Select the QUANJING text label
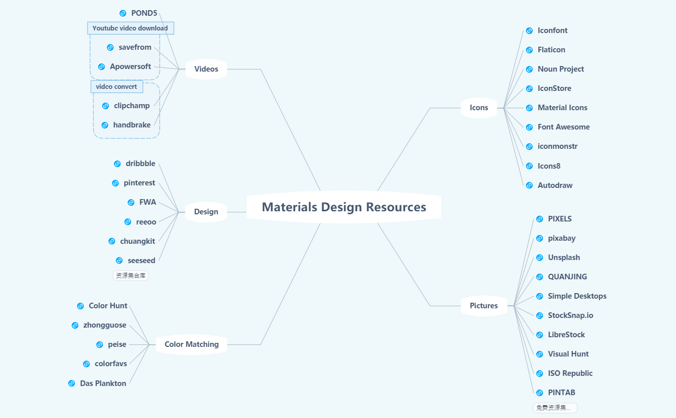The width and height of the screenshot is (676, 418). pos(568,277)
